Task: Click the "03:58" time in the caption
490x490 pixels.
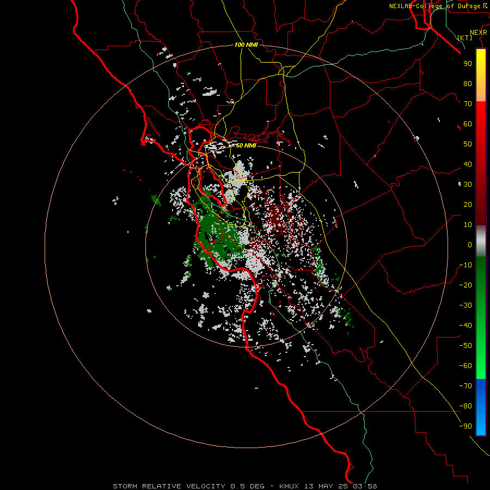Action: coord(365,486)
